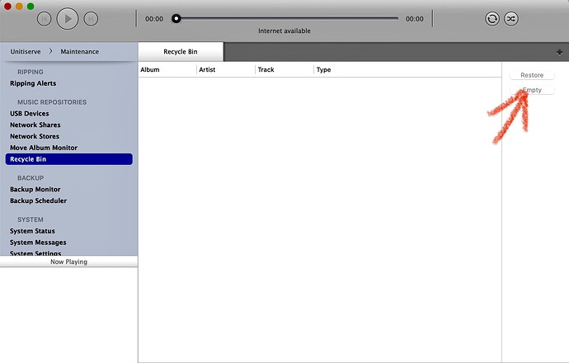Add a new tab with plus icon

click(559, 52)
